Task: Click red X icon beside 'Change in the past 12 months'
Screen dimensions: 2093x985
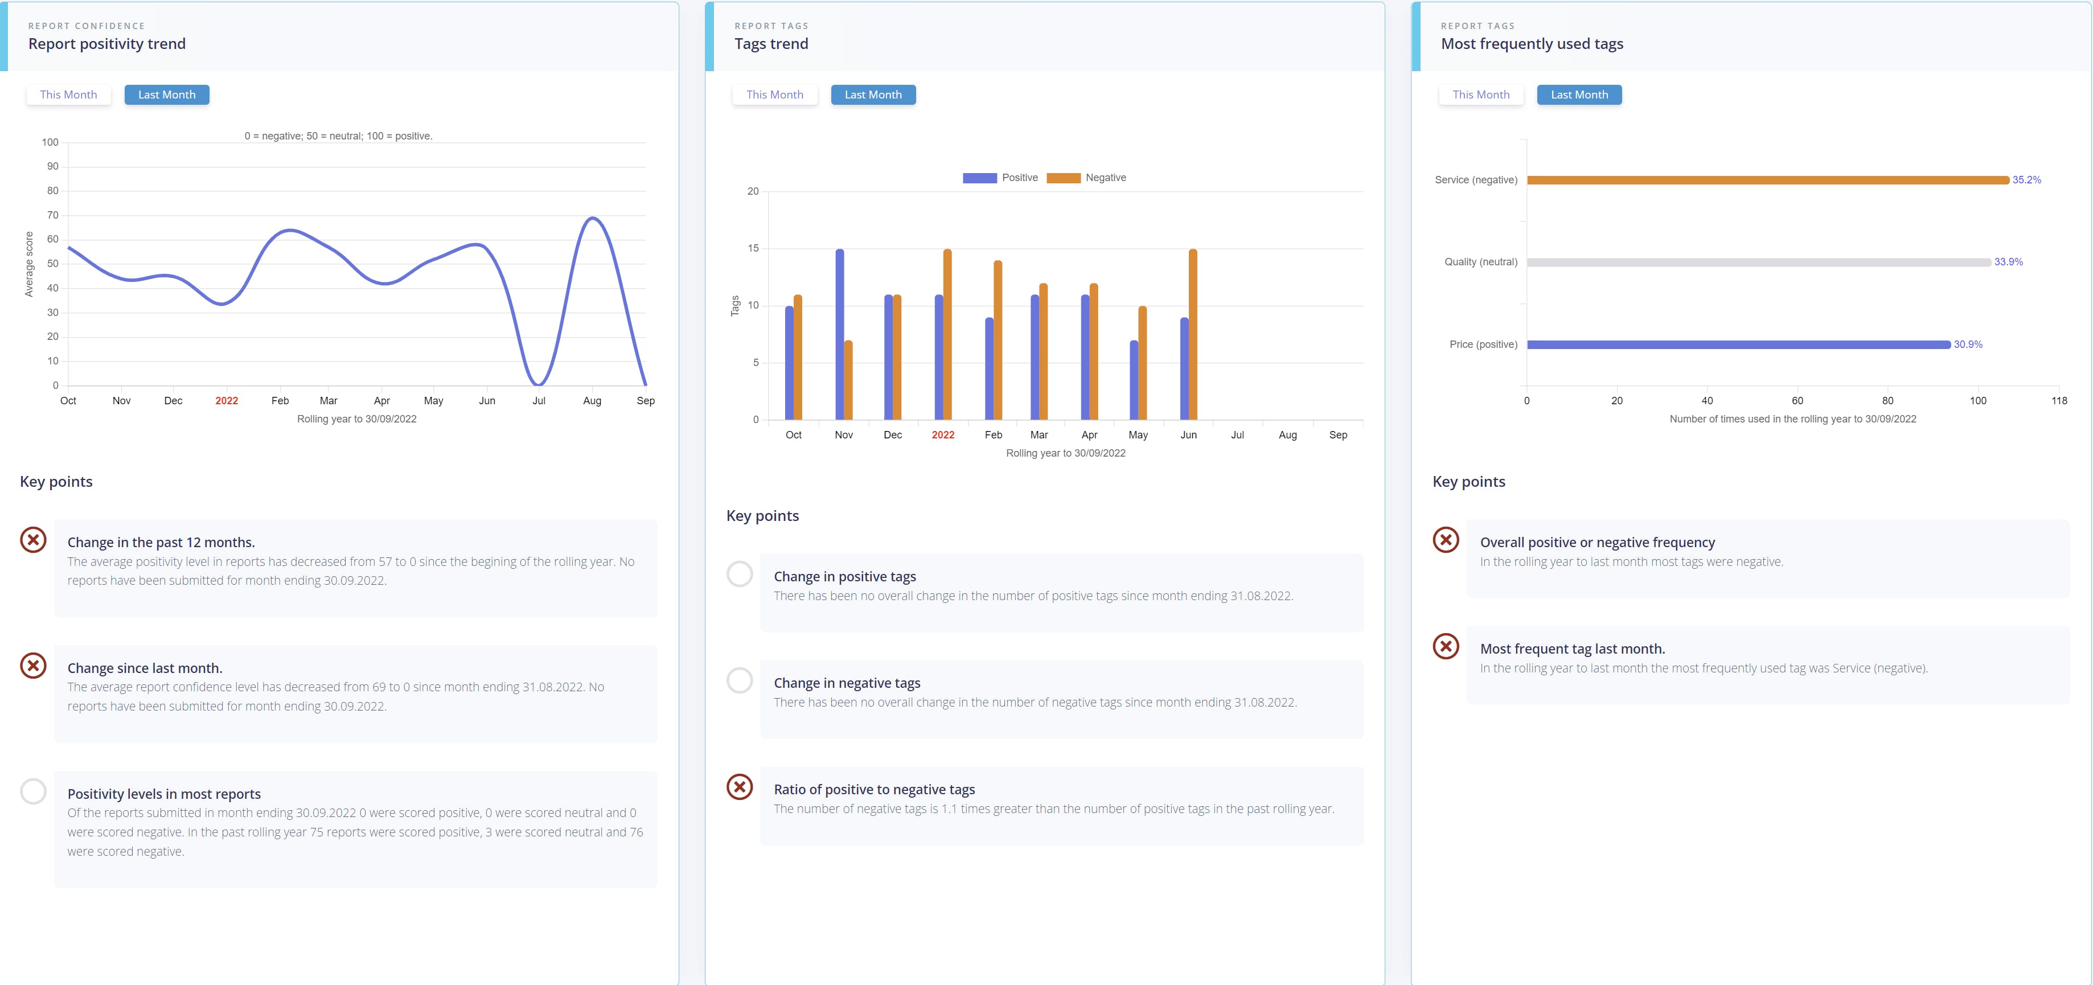Action: 34,540
